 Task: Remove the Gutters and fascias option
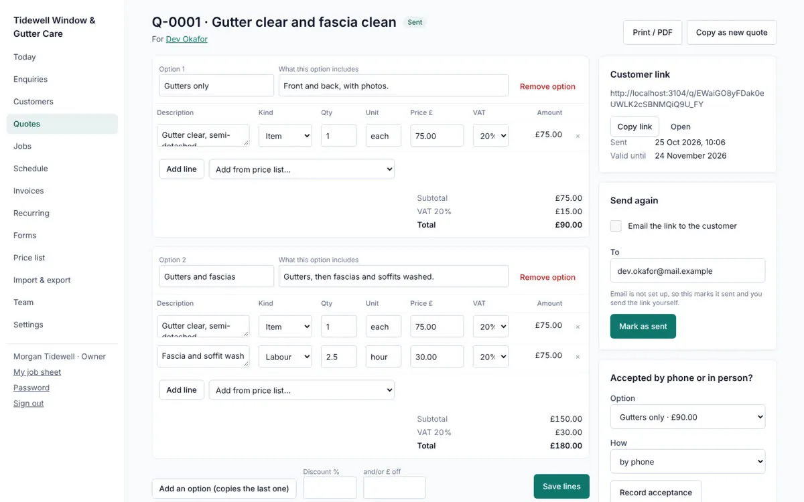[547, 277]
